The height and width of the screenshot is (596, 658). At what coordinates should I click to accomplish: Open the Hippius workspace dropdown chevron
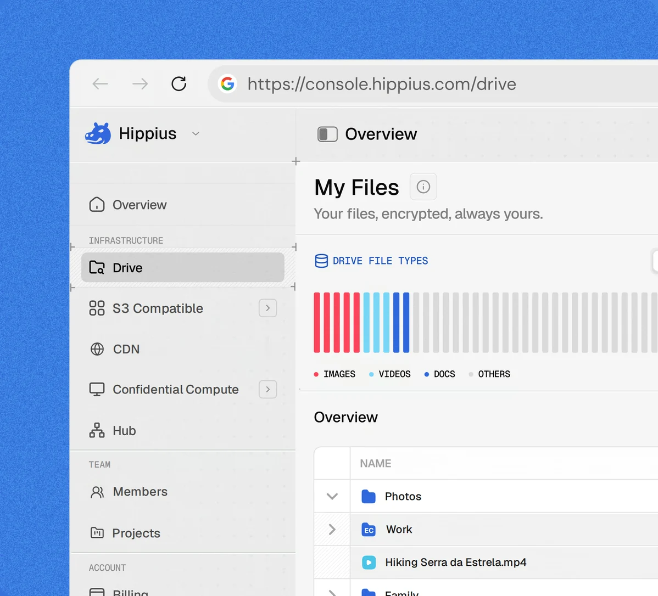[x=196, y=134]
